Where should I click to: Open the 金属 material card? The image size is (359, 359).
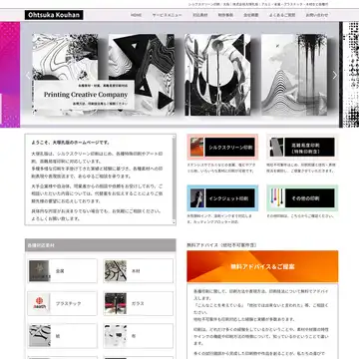tap(62, 271)
